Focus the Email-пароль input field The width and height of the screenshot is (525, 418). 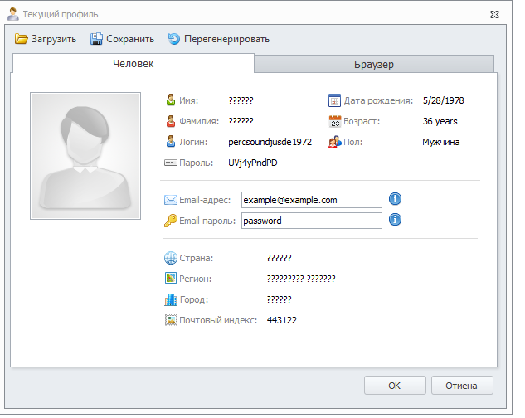coord(312,221)
